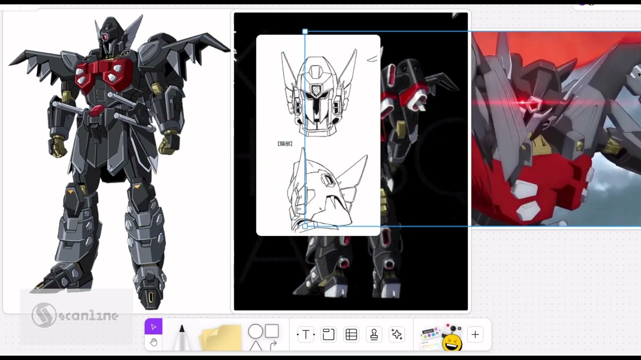
Task: Insert a section frame
Action: tap(329, 334)
